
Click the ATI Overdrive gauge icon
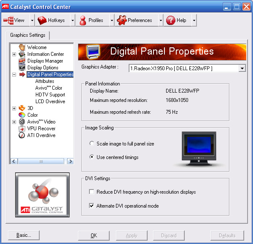coord(22,135)
